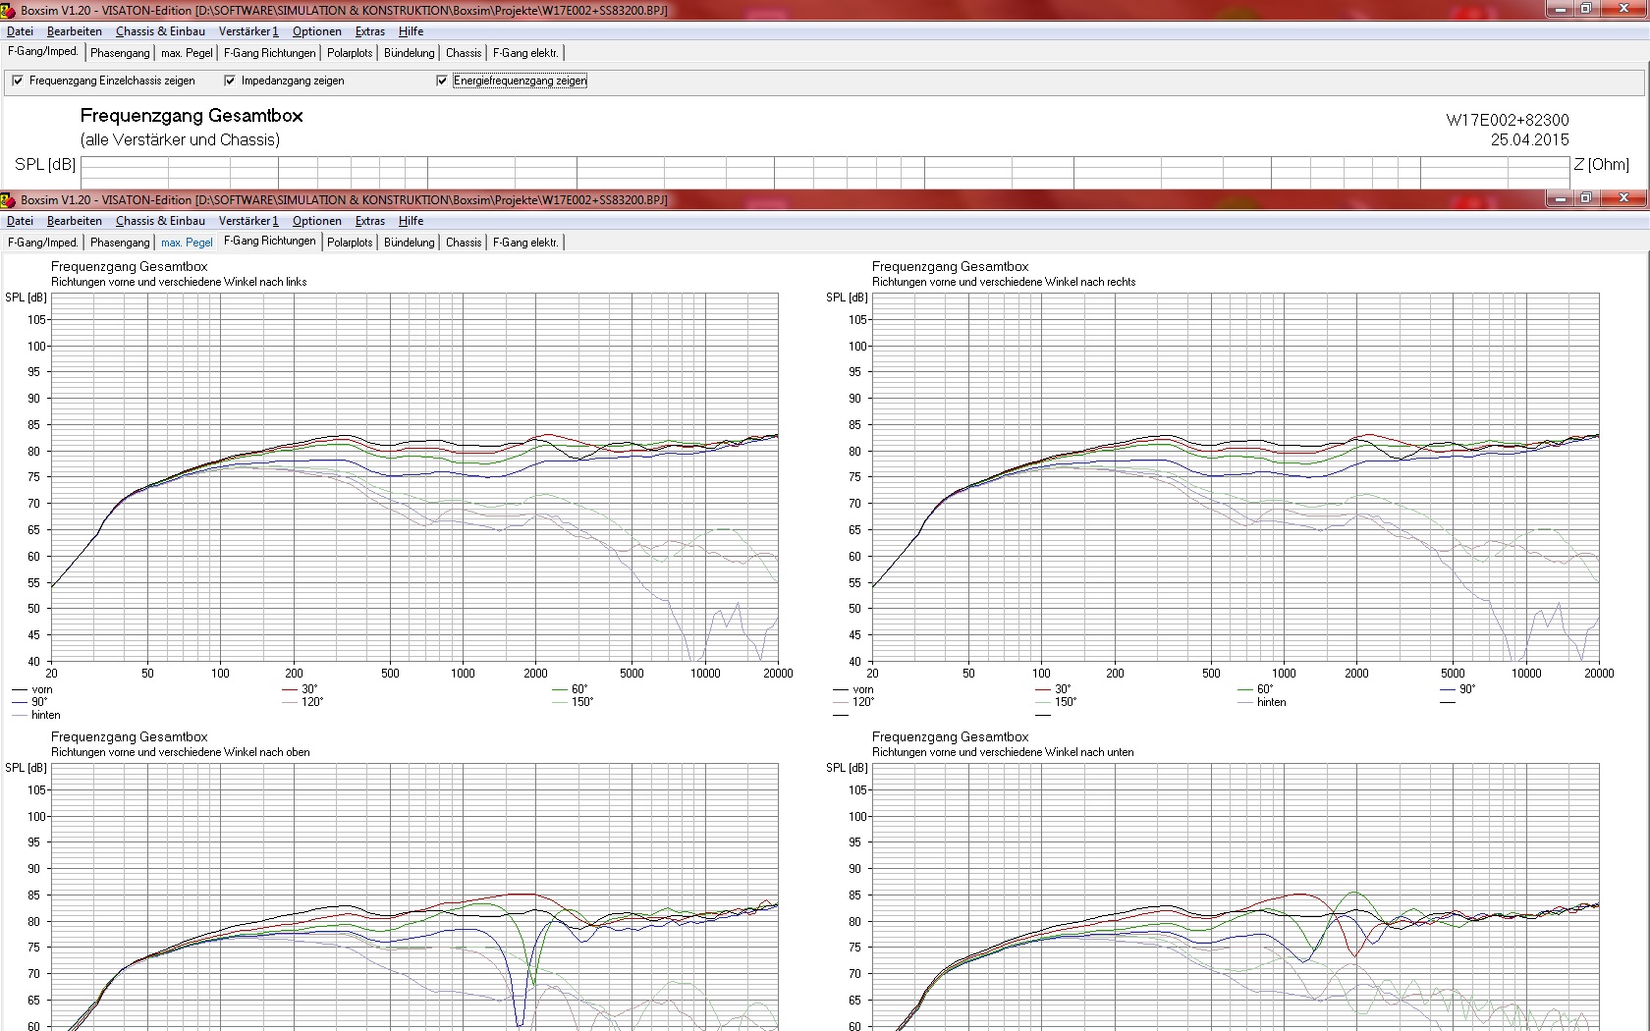This screenshot has height=1031, width=1650.
Task: Select 'max. Pegel' tab in lower window
Action: [x=187, y=243]
